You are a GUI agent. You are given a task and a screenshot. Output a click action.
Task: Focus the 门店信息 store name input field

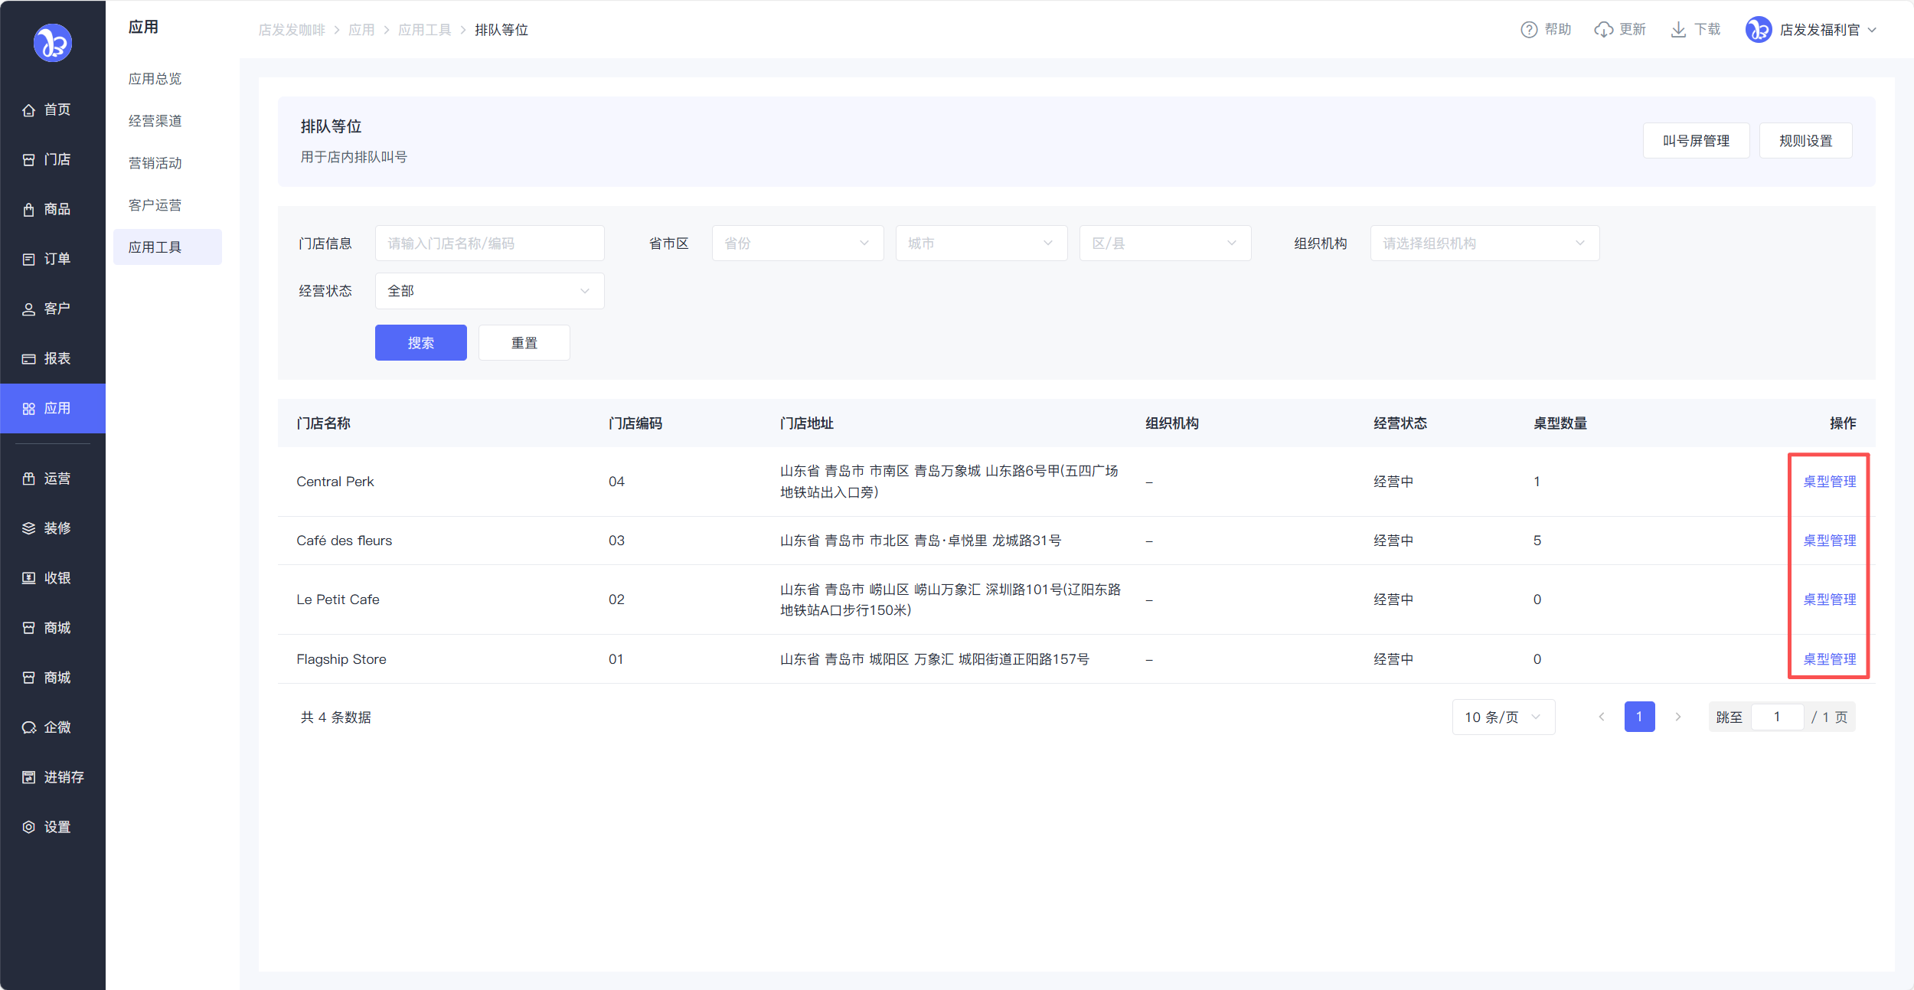tap(489, 243)
